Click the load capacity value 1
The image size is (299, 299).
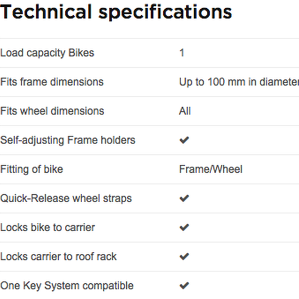point(182,53)
